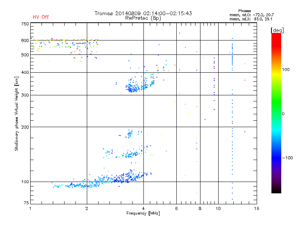Click the colorbar tick label '100'
302x227 pixels.
coord(286,70)
